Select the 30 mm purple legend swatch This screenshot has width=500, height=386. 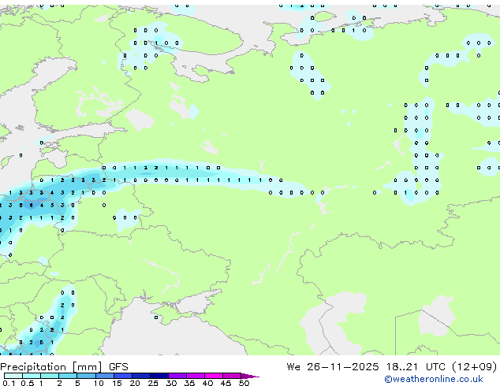coord(177,376)
